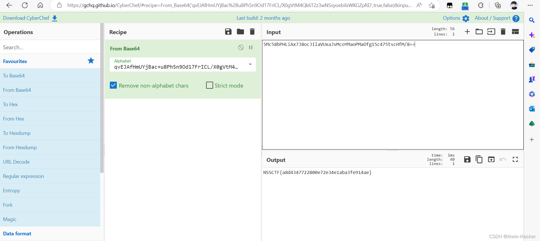
Task: Open sidebar Tools briefcase icon
Action: coord(532,65)
